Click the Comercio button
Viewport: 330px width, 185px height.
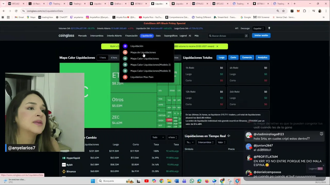tap(247, 57)
